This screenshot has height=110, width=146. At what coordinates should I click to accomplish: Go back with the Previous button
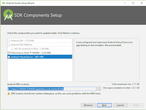pyautogui.click(x=88, y=105)
